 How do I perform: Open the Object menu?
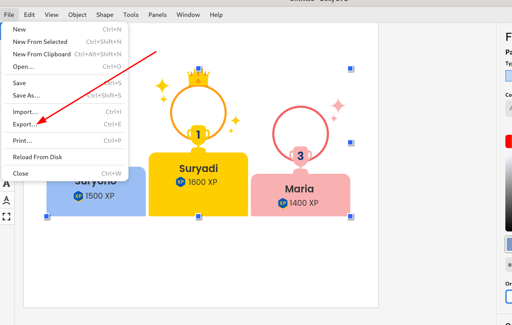click(x=77, y=15)
